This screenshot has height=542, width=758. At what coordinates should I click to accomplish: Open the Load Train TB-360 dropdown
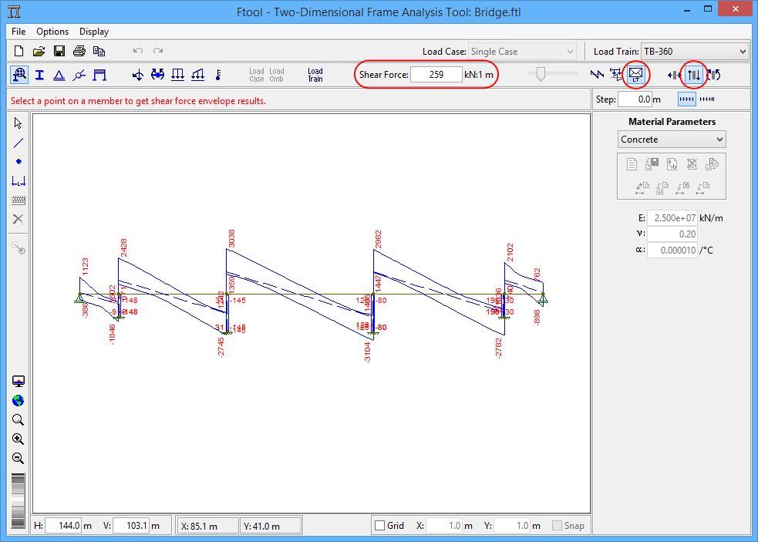pos(694,52)
